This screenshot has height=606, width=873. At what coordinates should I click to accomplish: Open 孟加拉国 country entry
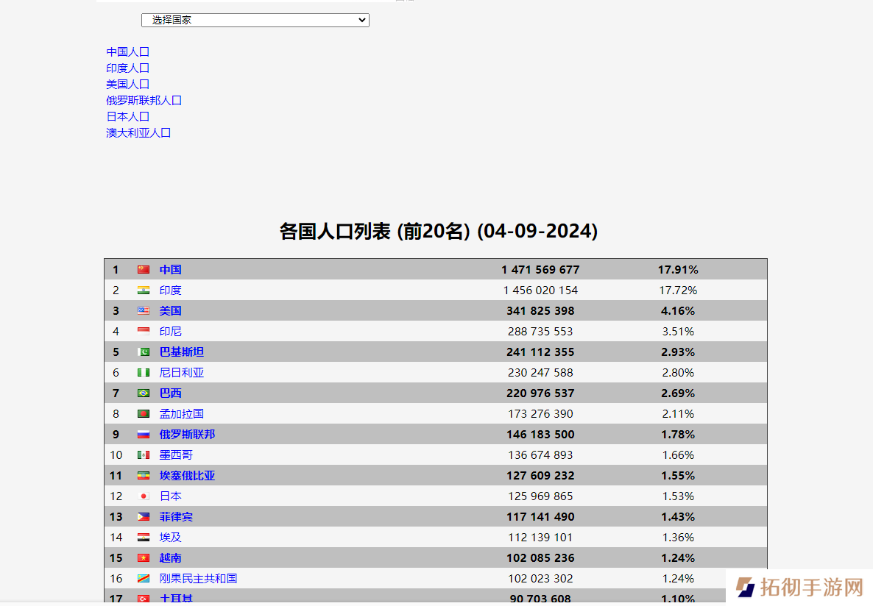click(x=182, y=414)
